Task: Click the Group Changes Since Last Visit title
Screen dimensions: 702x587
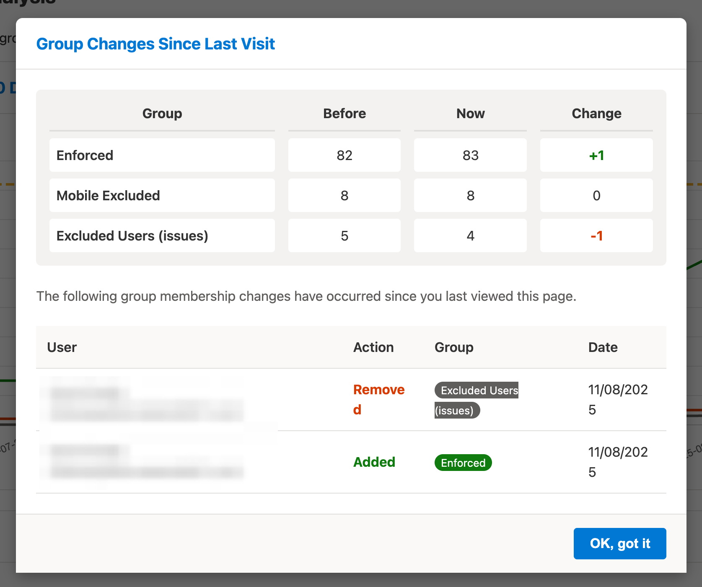Action: click(155, 44)
